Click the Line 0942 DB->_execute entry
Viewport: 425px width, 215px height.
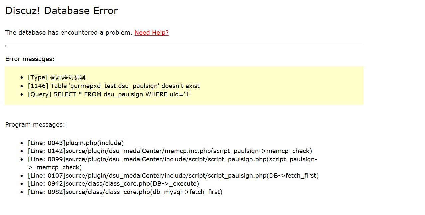pyautogui.click(x=113, y=184)
